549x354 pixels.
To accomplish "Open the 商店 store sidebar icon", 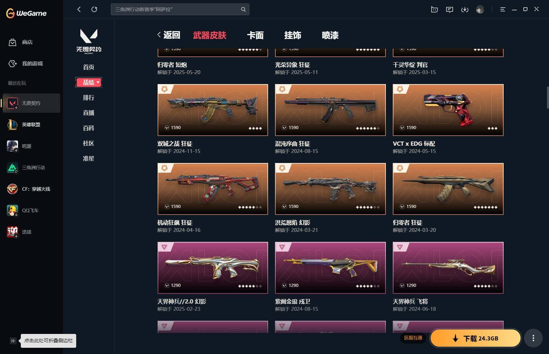I will tap(12, 42).
